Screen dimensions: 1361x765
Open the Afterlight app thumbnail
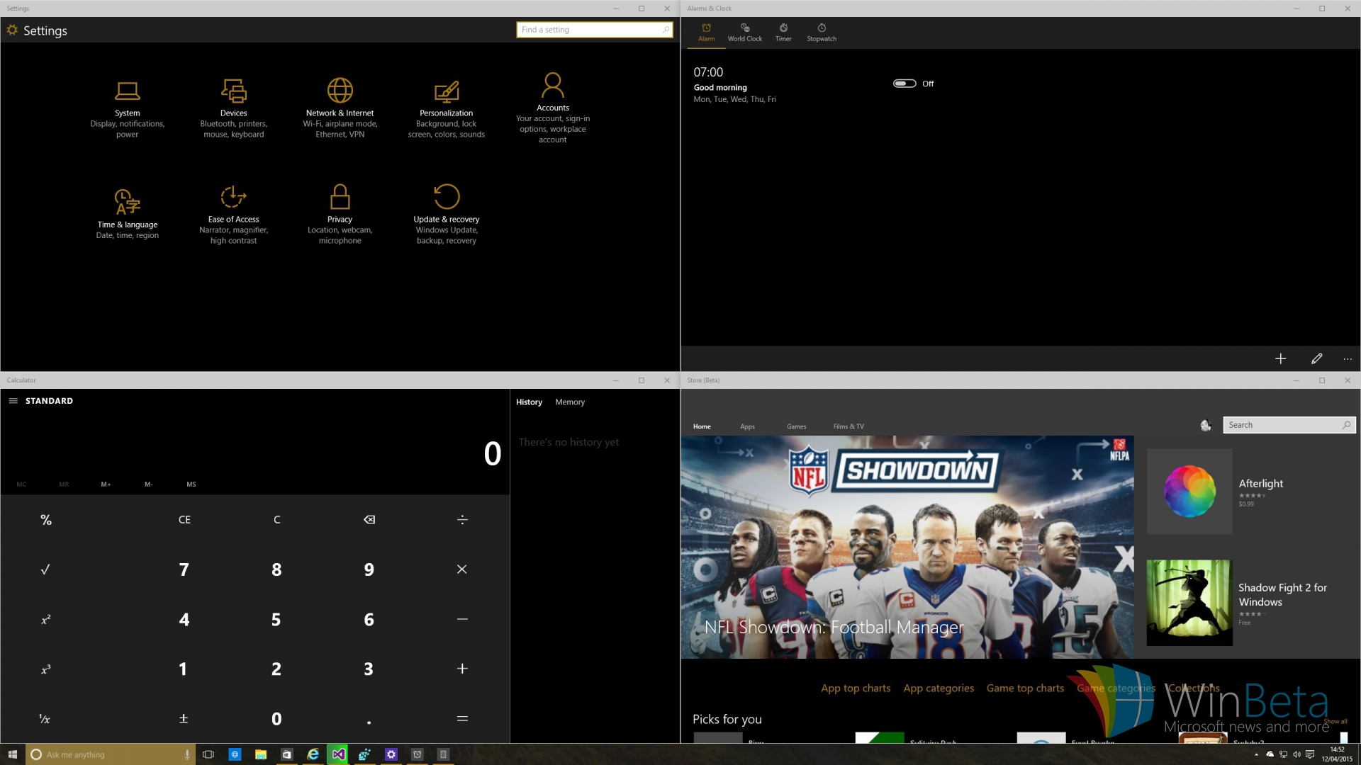coord(1189,491)
